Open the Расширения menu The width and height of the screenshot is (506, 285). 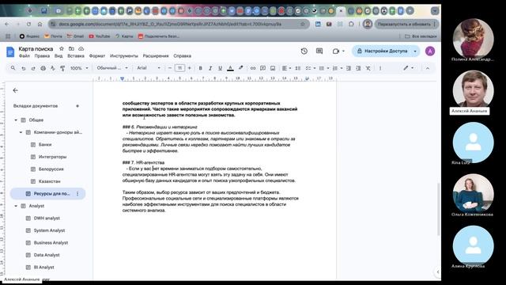pos(156,56)
